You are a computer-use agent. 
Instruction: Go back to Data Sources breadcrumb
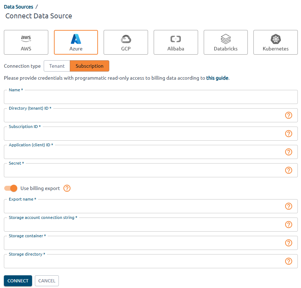coord(18,7)
